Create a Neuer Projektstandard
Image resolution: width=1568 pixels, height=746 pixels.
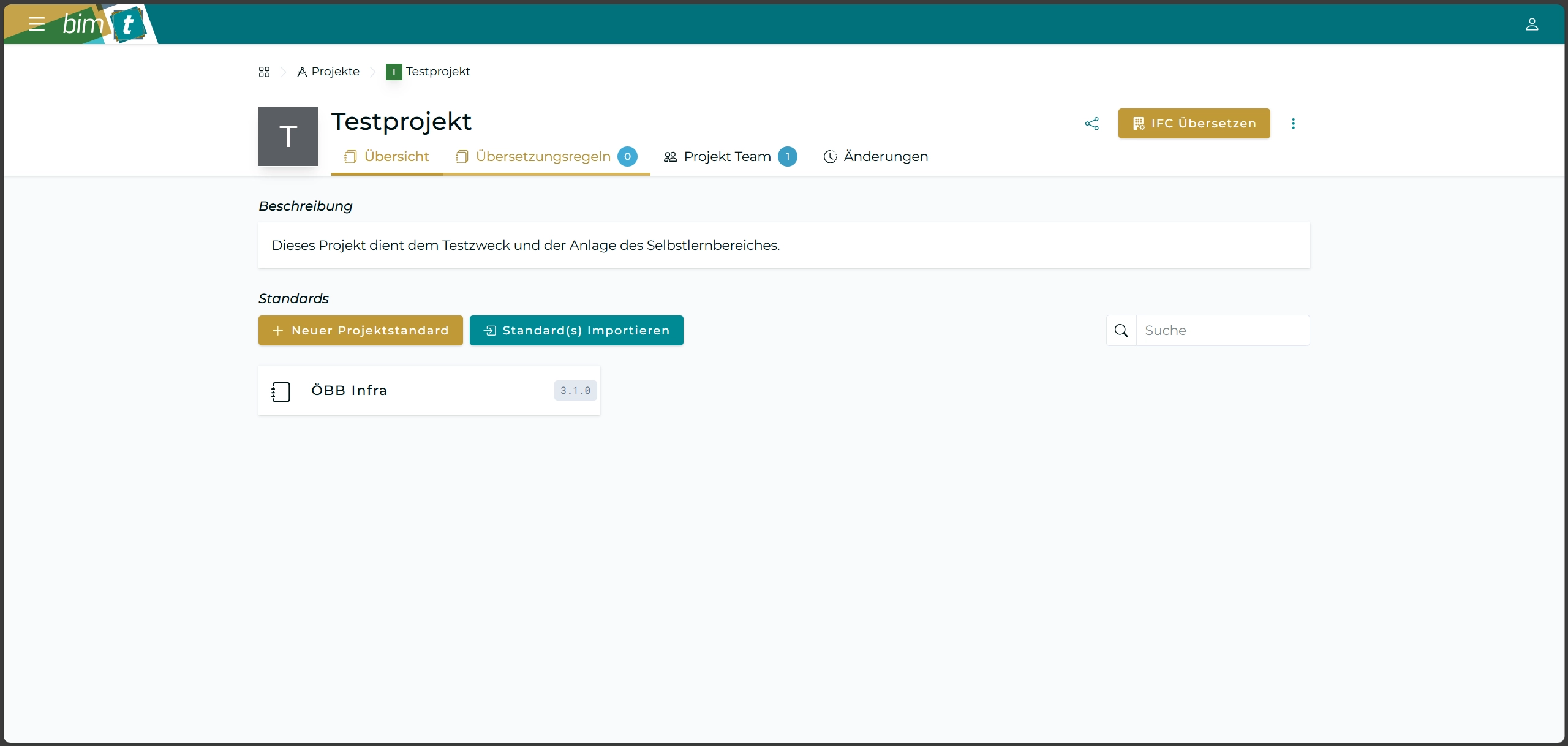click(360, 330)
